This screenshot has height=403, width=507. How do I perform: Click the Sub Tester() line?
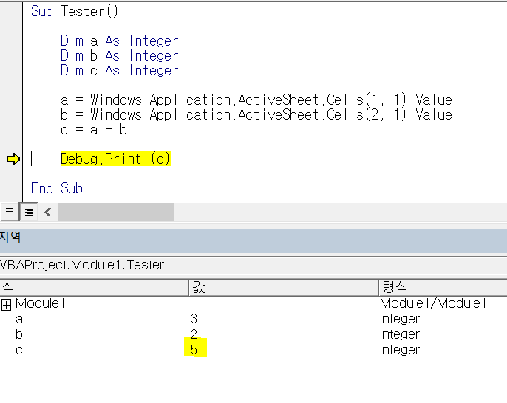click(x=75, y=11)
